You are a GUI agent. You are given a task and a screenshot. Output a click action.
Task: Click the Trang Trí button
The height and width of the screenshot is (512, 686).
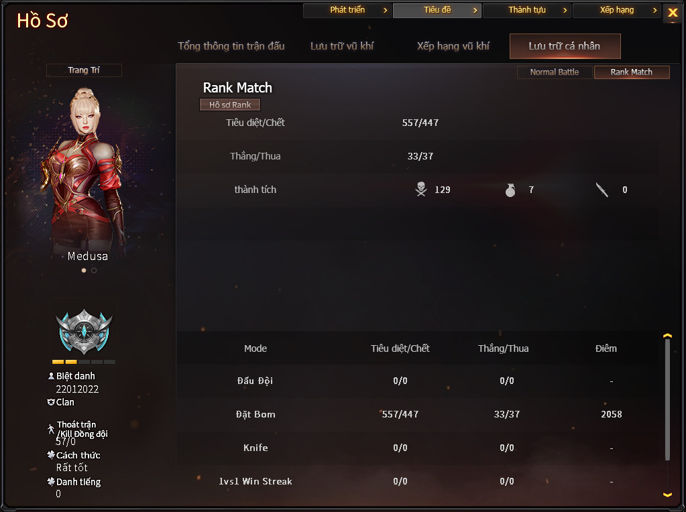(x=84, y=70)
